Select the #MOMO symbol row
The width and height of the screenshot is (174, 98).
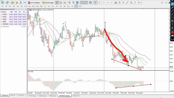pos(13,24)
